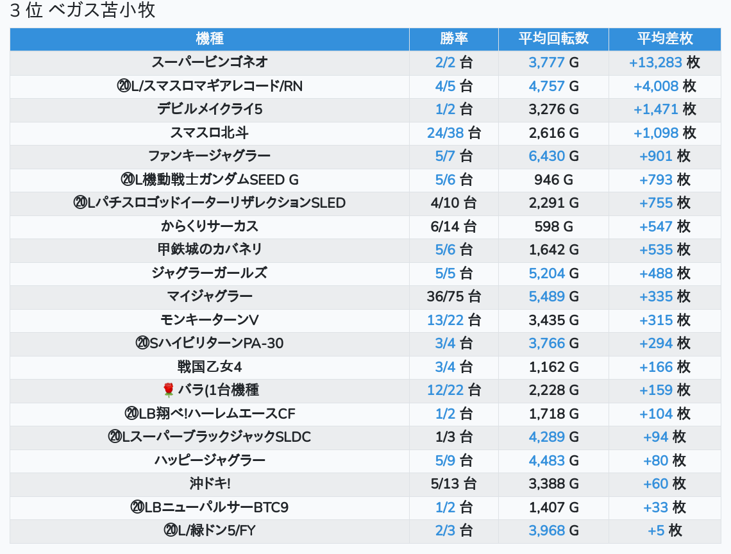731x554 pixels.
Task: Click the 598 G average spins cell
Action: pos(553,226)
